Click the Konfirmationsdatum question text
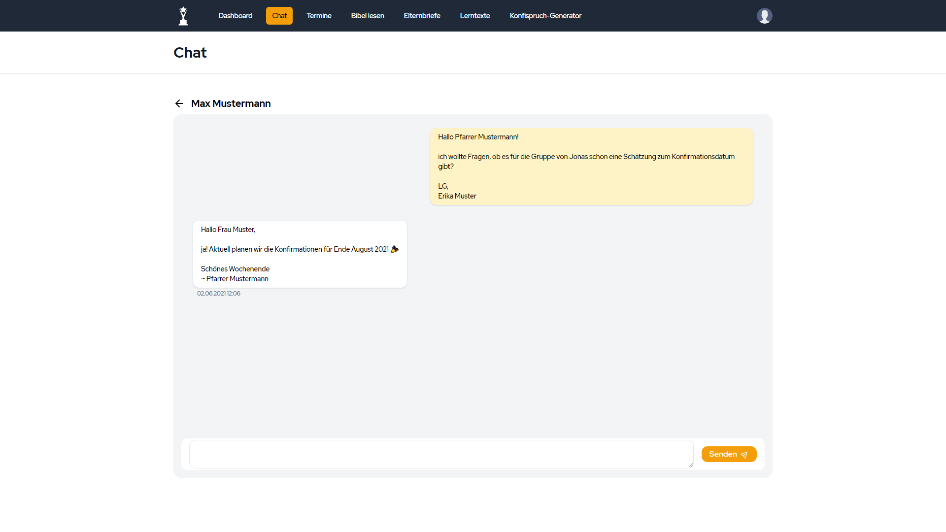The width and height of the screenshot is (946, 532). click(586, 157)
